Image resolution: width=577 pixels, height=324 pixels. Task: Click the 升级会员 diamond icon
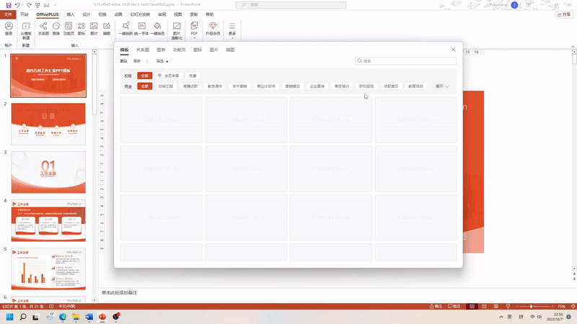tap(213, 29)
